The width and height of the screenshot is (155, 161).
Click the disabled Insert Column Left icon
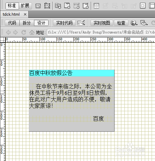pos(124,6)
